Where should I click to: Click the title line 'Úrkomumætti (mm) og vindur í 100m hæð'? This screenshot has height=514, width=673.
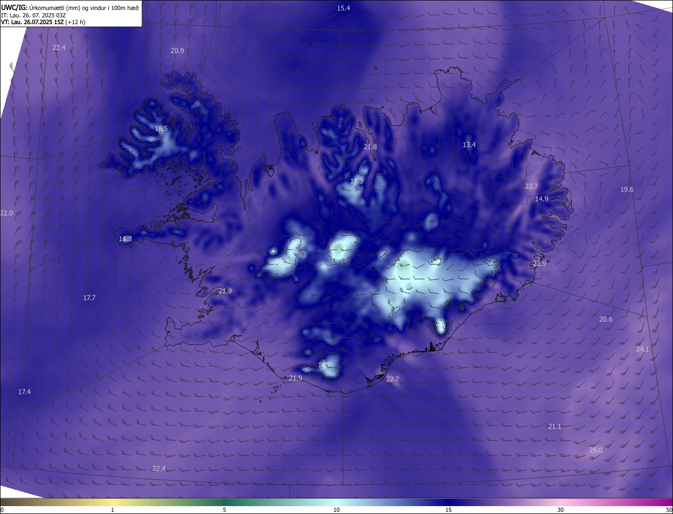(x=84, y=8)
